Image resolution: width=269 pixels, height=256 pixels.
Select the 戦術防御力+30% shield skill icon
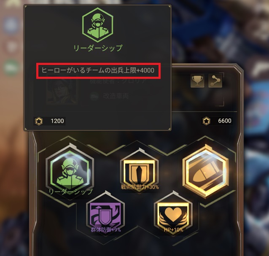pos(139,171)
